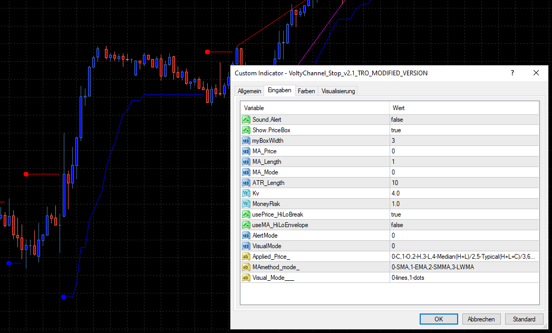Select the MoneyRisk variable name

pos(266,204)
